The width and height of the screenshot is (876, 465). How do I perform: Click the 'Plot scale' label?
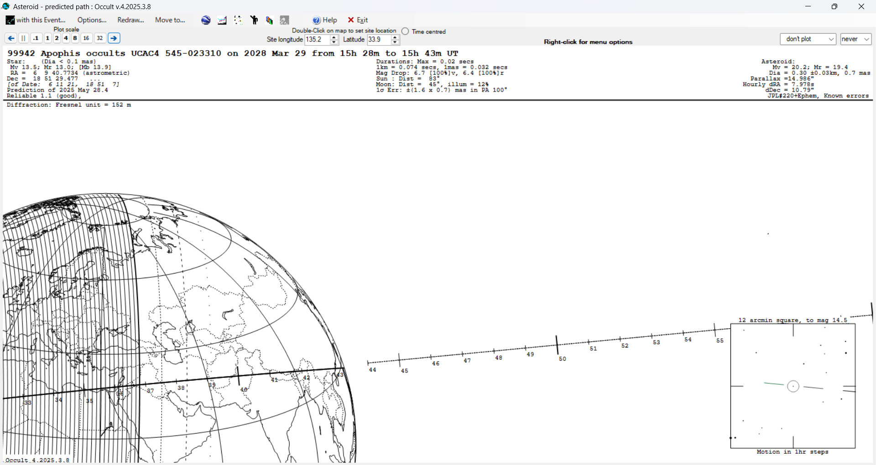66,29
